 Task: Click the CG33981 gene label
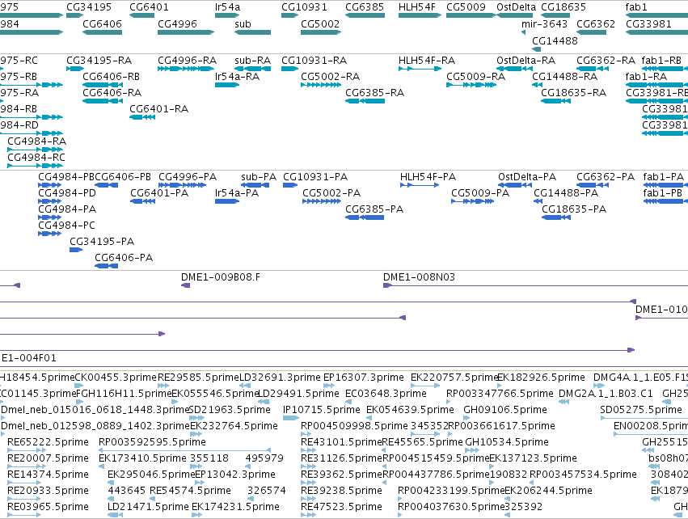coord(648,23)
